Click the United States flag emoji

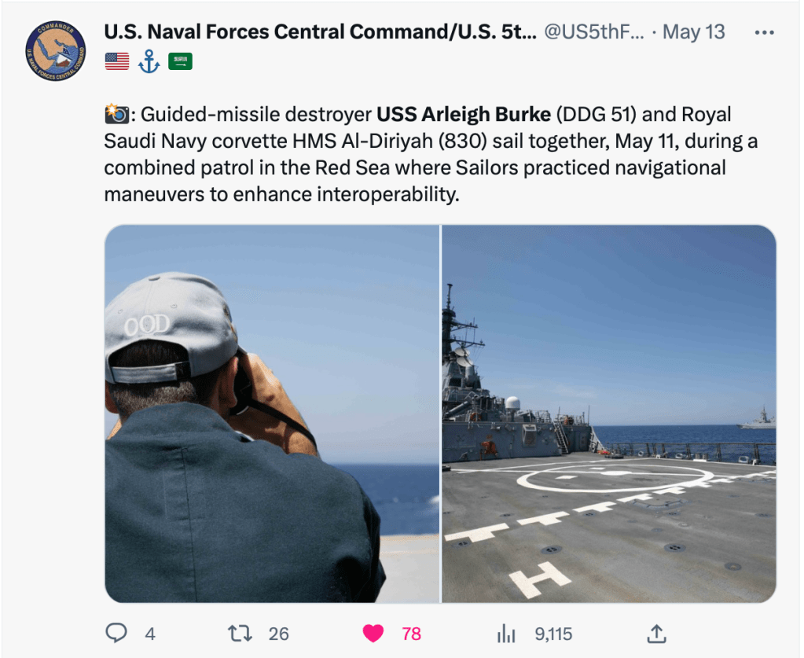pos(117,62)
